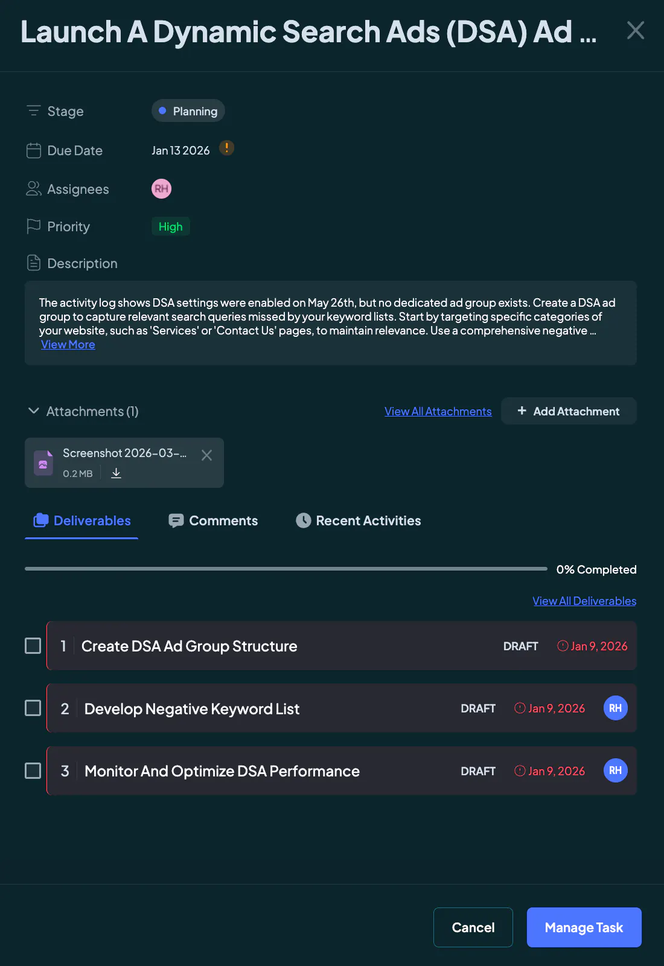The width and height of the screenshot is (664, 966).
Task: Download the Screenshot attachment
Action: (117, 473)
